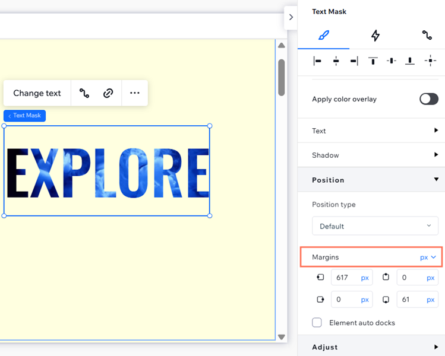Align element to the left
Image resolution: width=445 pixels, height=356 pixels.
point(318,61)
